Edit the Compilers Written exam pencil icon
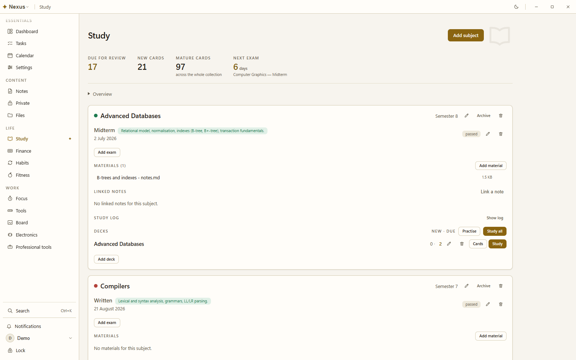The image size is (576, 360). (488, 304)
